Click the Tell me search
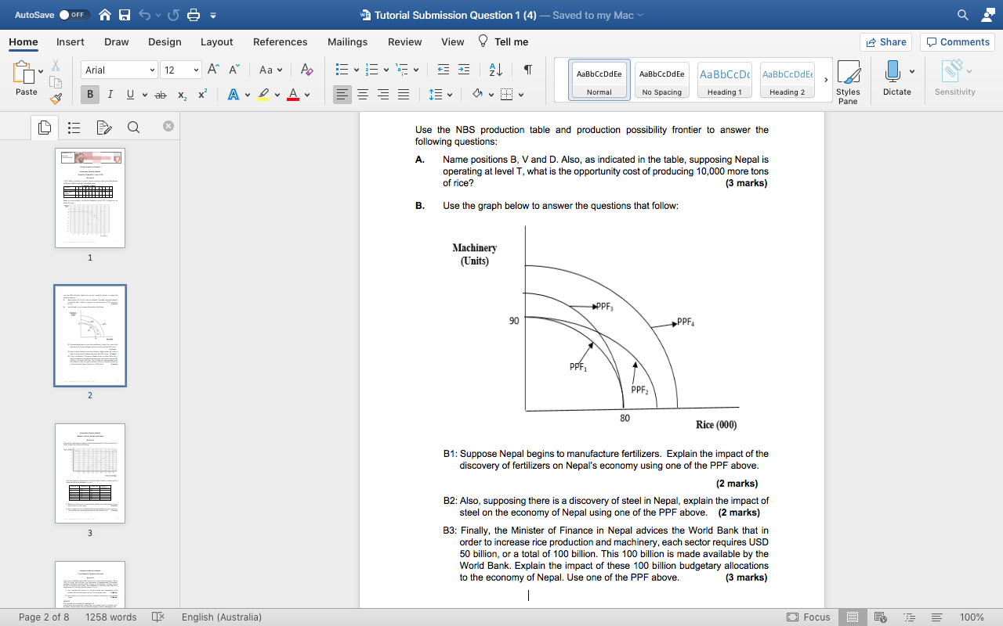Screen dimensions: 1003x626 (503, 41)
